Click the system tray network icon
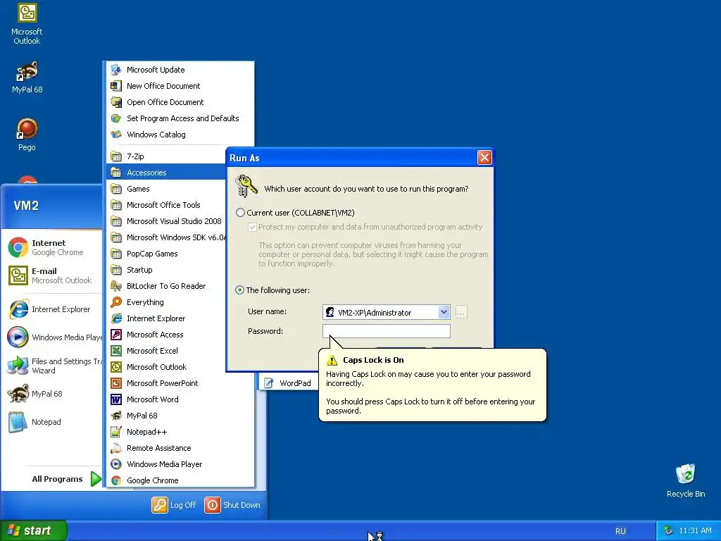The image size is (721, 541). point(668,531)
